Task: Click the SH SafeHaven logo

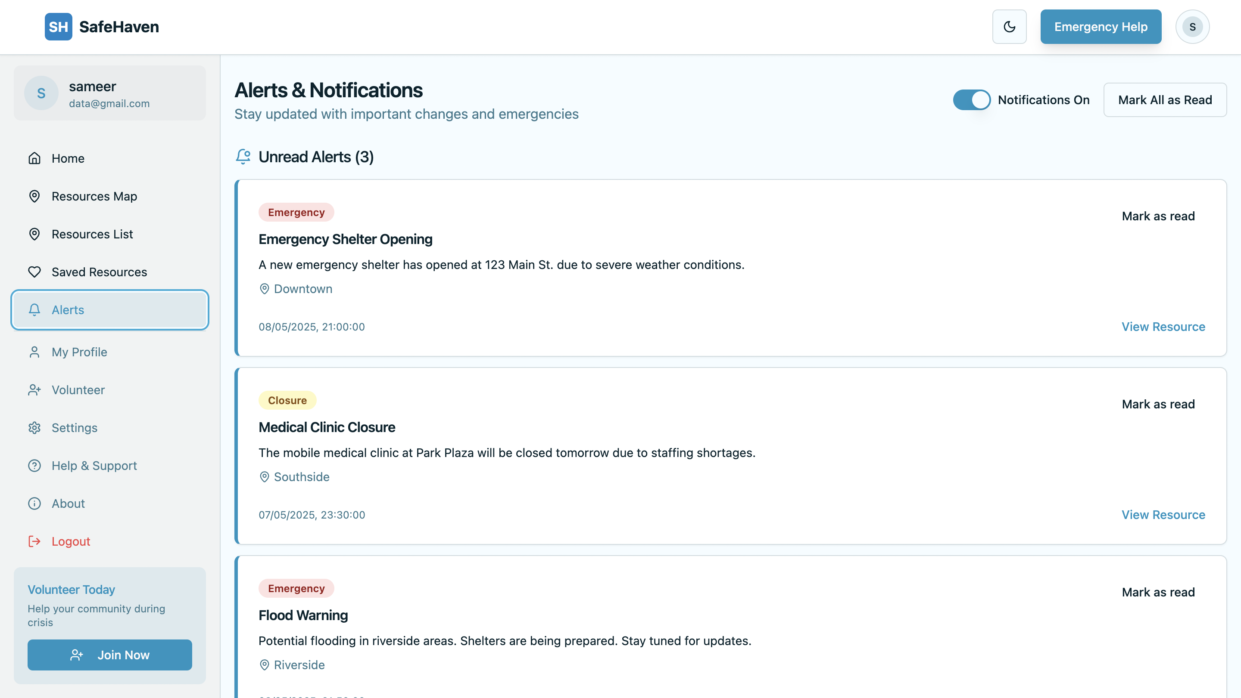Action: pyautogui.click(x=102, y=27)
